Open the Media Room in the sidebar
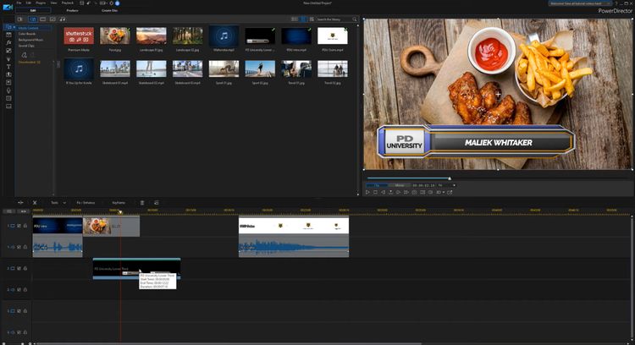 click(8, 27)
